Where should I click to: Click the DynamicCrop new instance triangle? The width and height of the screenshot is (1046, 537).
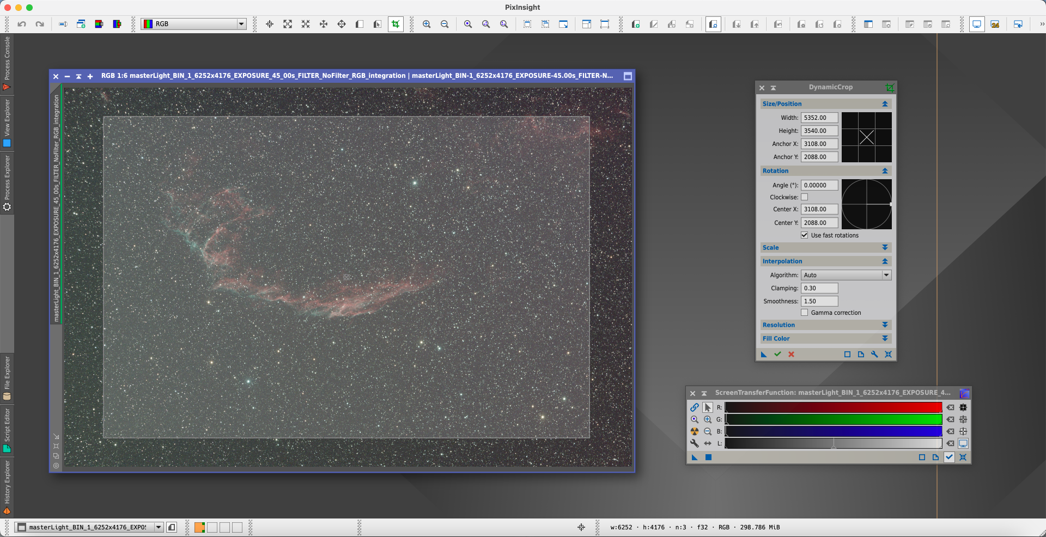[764, 354]
